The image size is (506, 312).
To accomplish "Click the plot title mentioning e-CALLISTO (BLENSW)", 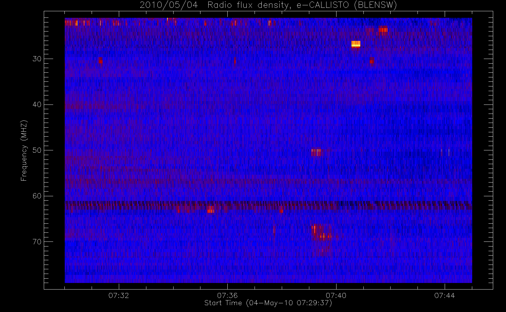I will coord(268,5).
